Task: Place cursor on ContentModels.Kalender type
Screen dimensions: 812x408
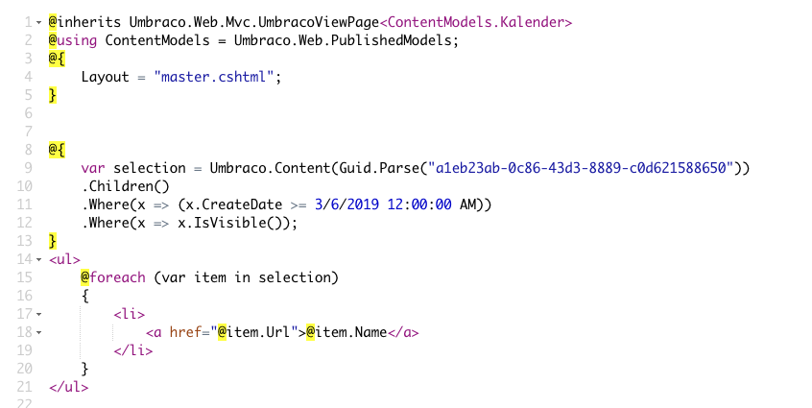Action: point(475,22)
